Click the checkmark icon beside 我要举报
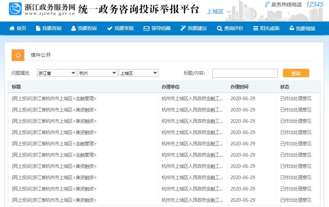The height and width of the screenshot is (207, 329). [110, 28]
